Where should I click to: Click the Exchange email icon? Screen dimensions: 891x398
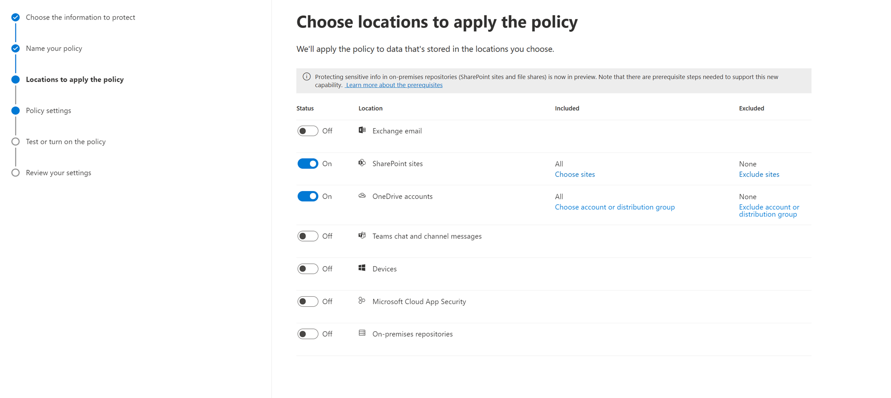pyautogui.click(x=362, y=130)
